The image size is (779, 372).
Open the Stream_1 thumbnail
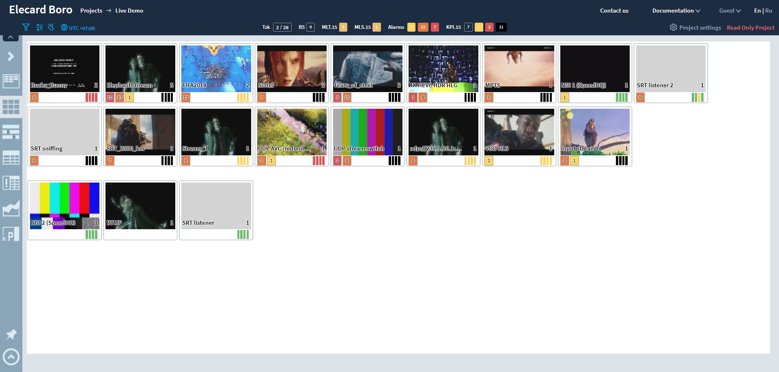[x=216, y=132]
